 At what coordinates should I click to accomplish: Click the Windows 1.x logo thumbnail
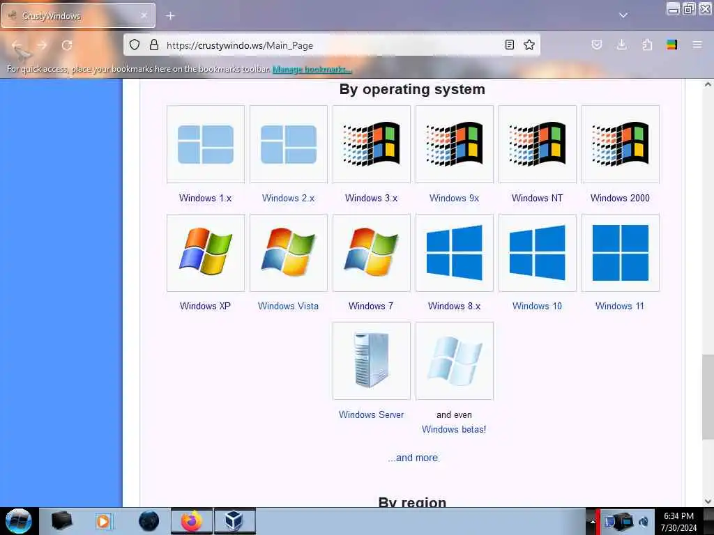pyautogui.click(x=206, y=144)
